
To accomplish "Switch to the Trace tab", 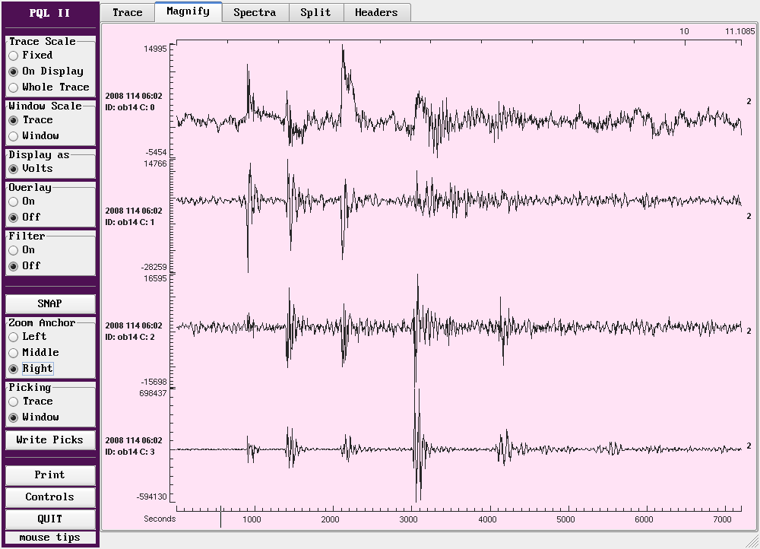I will (127, 12).
